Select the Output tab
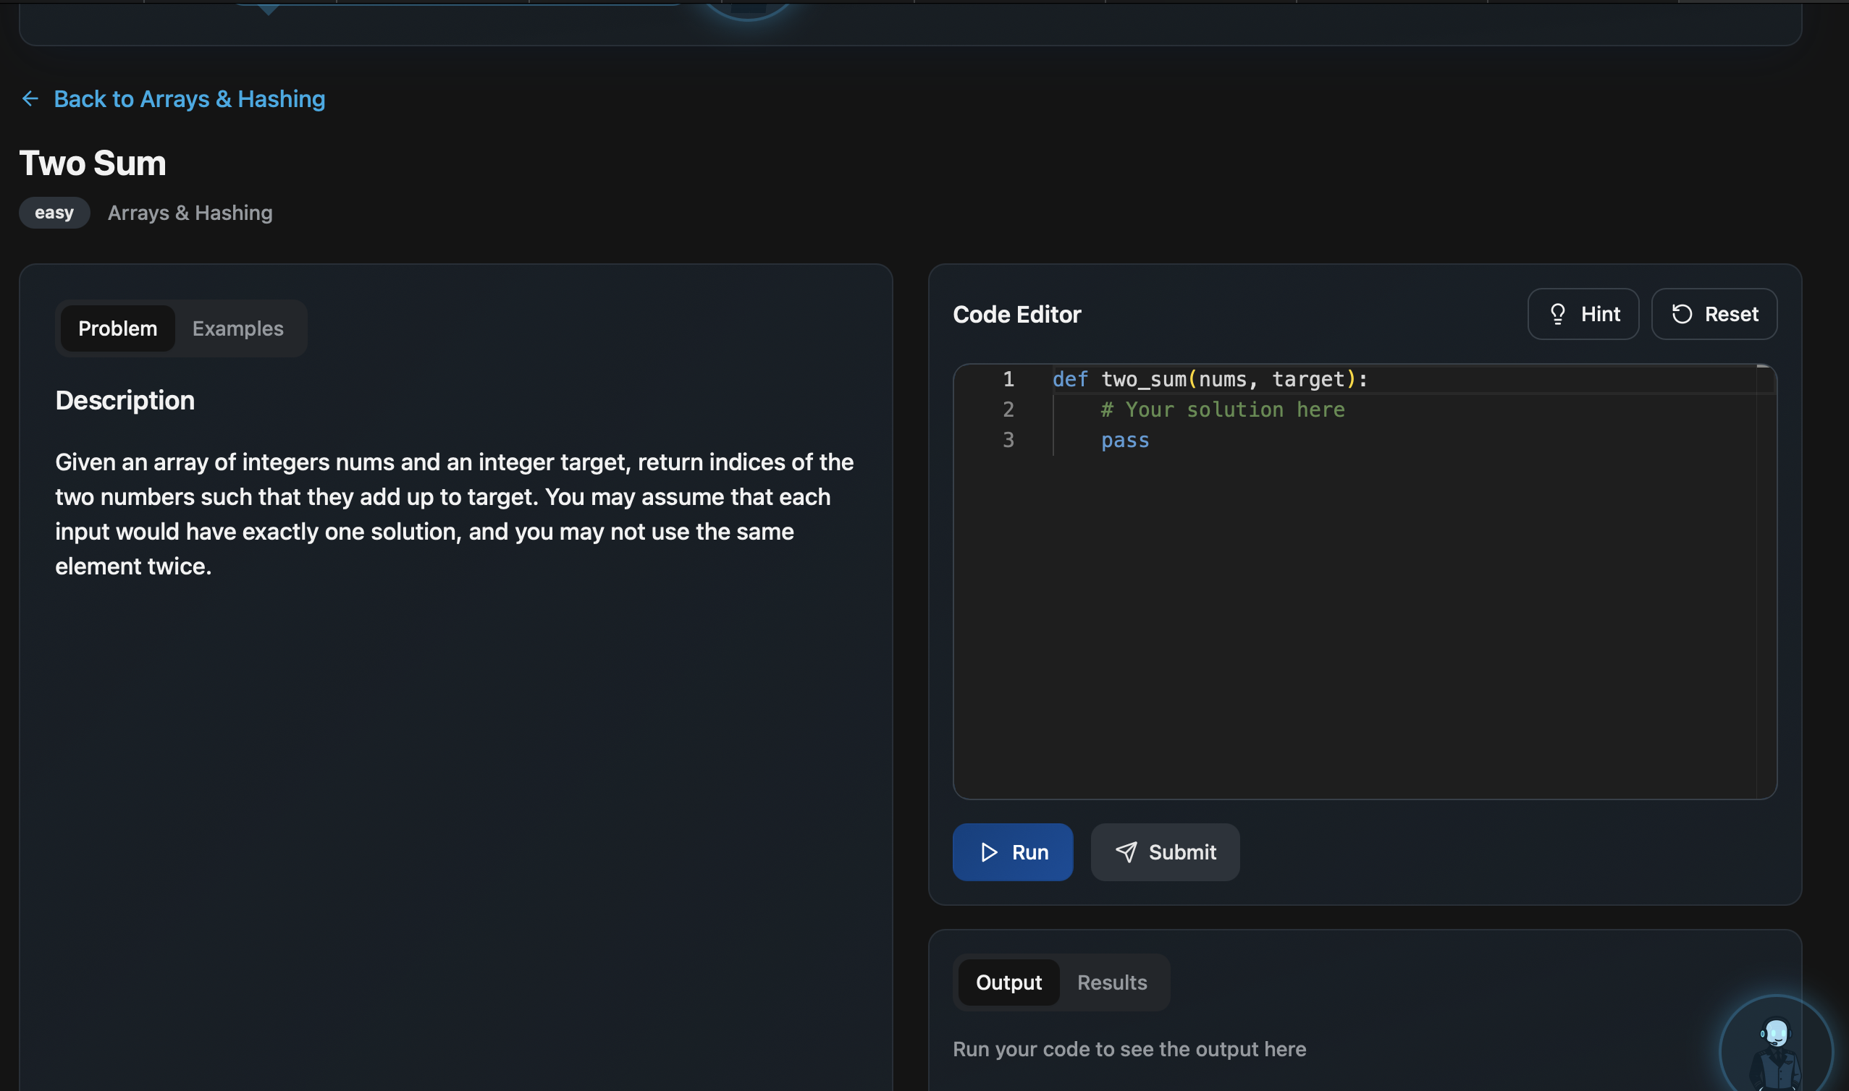1849x1091 pixels. tap(1008, 982)
